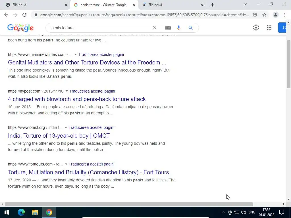Viewport: 291px width, 218px height.
Task: Expand the miaminewtimes.com result options arrow
Action: (x=76, y=55)
